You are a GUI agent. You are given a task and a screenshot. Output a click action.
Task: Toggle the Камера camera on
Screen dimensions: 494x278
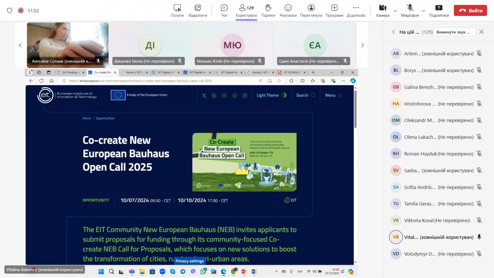(x=382, y=10)
